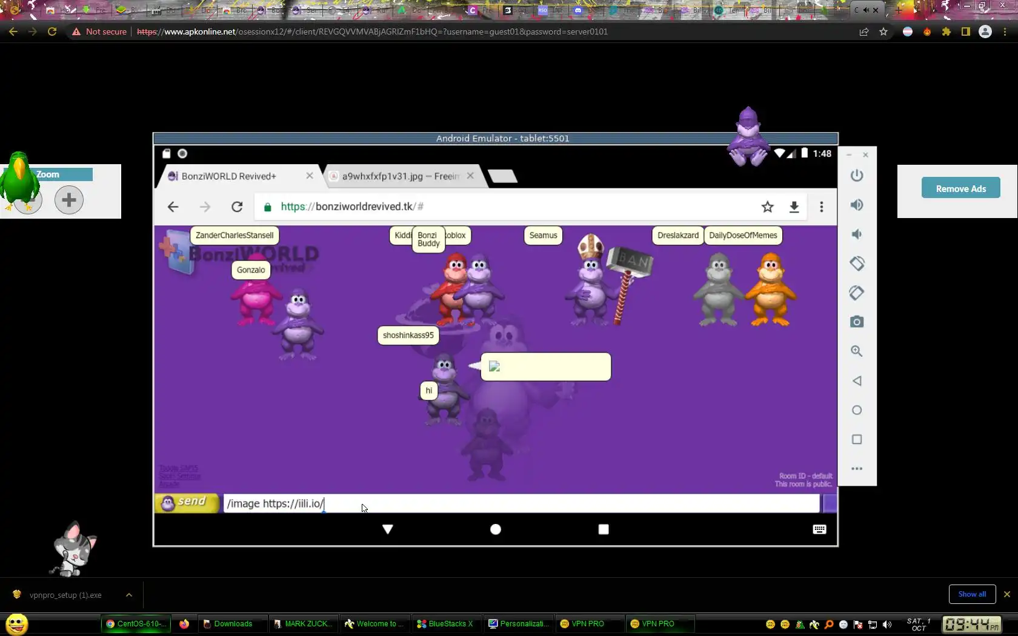Open the Personalization taskbar item

519,624
